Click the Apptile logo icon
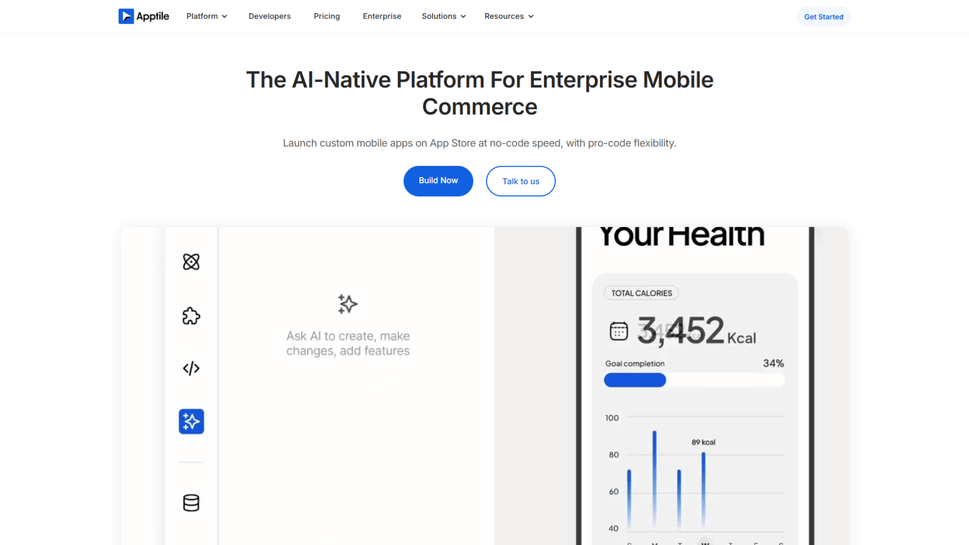 [x=126, y=16]
